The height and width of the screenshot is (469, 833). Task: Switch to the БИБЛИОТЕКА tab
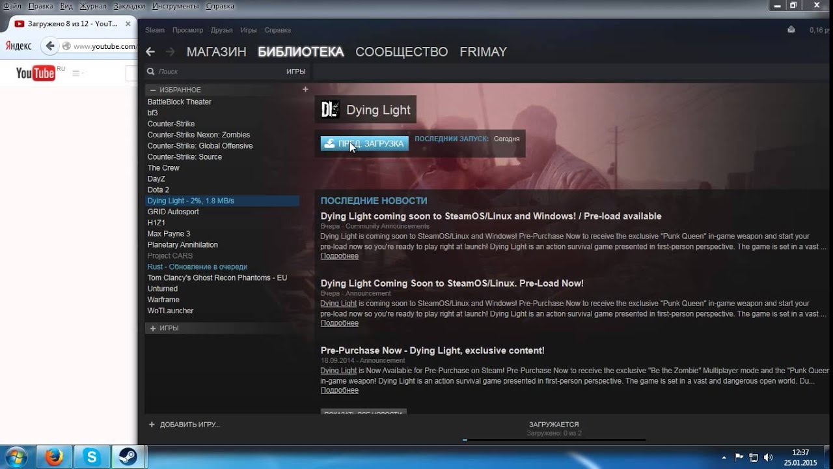point(301,51)
